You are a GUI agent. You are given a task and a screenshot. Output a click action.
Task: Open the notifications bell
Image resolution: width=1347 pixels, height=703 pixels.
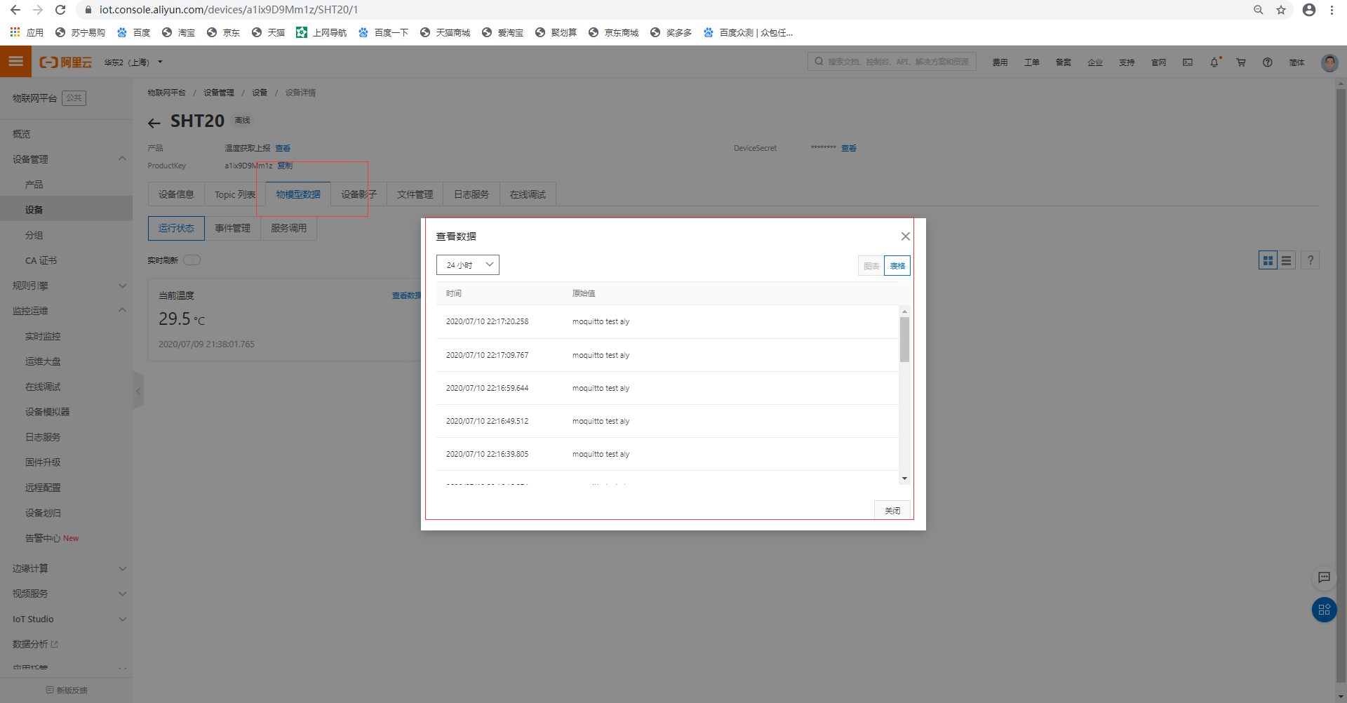(1214, 62)
